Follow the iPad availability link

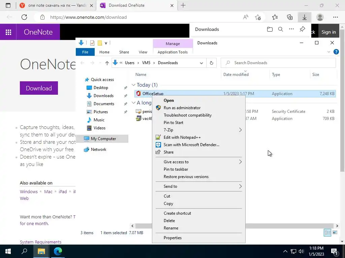tap(63, 191)
